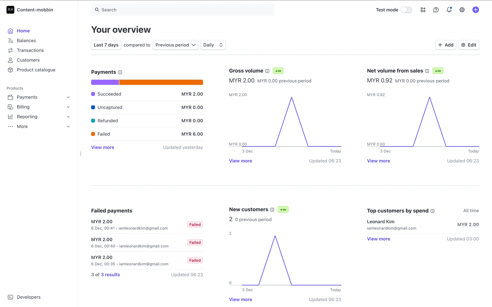Navigate to the Product catalogue
The width and height of the screenshot is (492, 307).
point(36,70)
